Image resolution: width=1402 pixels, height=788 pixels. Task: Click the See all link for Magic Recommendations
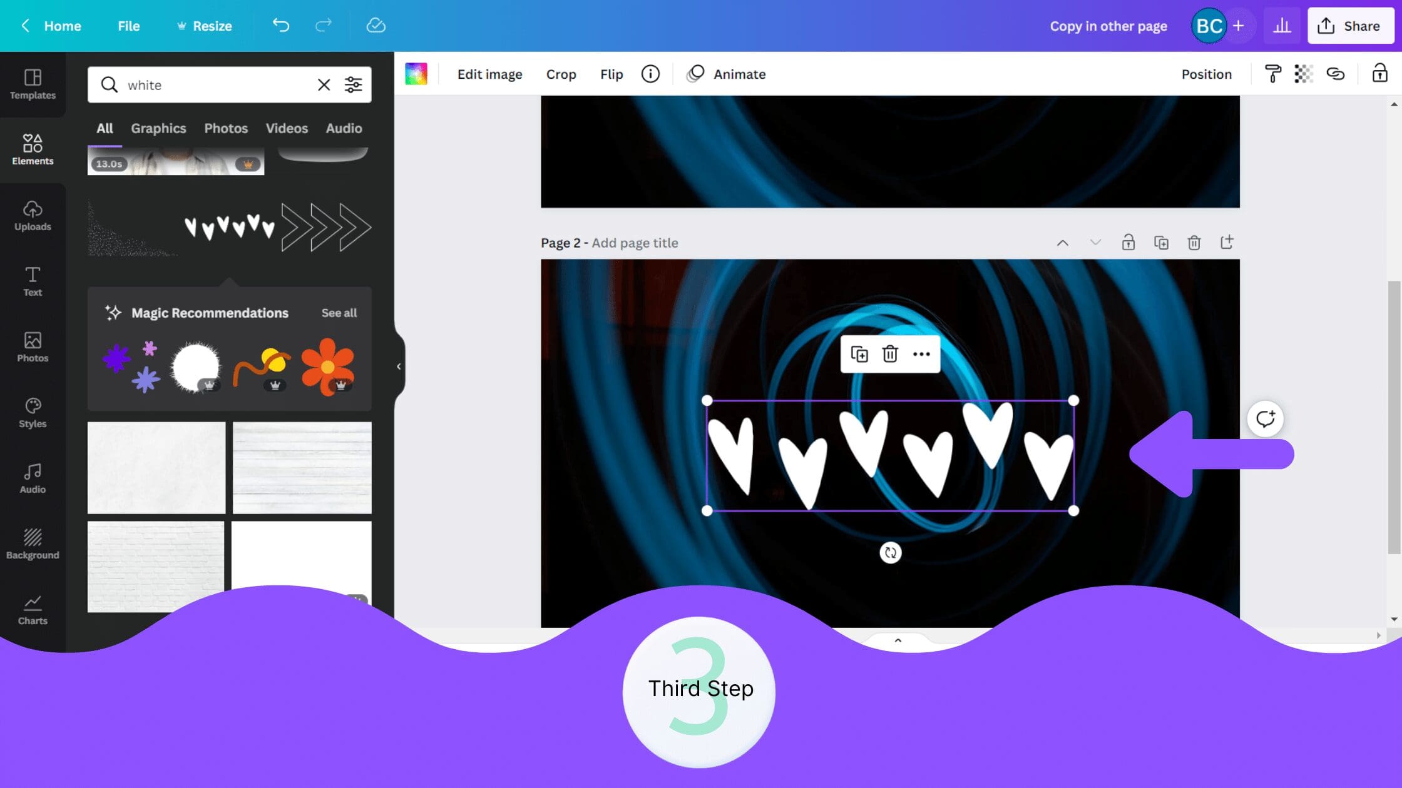click(x=339, y=313)
